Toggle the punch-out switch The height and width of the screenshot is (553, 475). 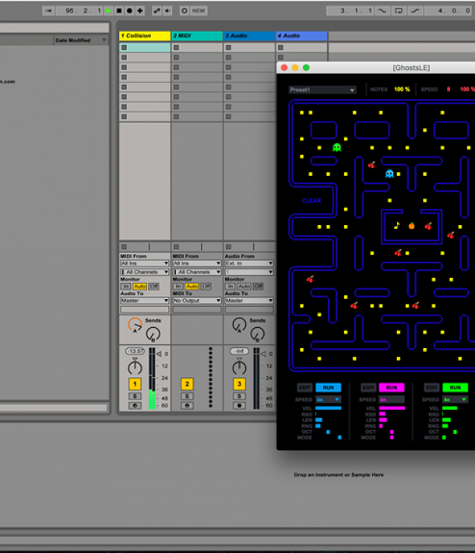415,11
